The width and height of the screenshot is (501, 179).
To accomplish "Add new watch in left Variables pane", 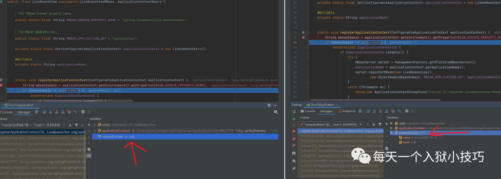I will tap(89, 125).
